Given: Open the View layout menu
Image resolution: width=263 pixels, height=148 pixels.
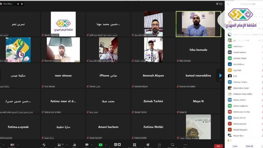Looking at the screenshot, I should 219,4.
